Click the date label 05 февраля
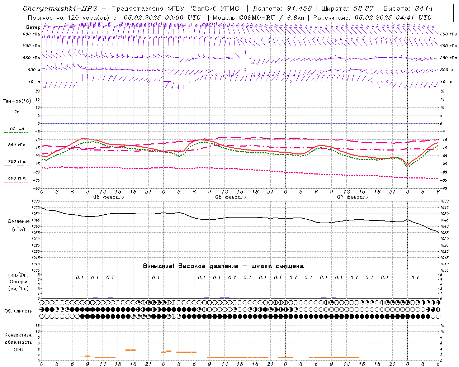This screenshot has width=459, height=367. pyautogui.click(x=109, y=197)
